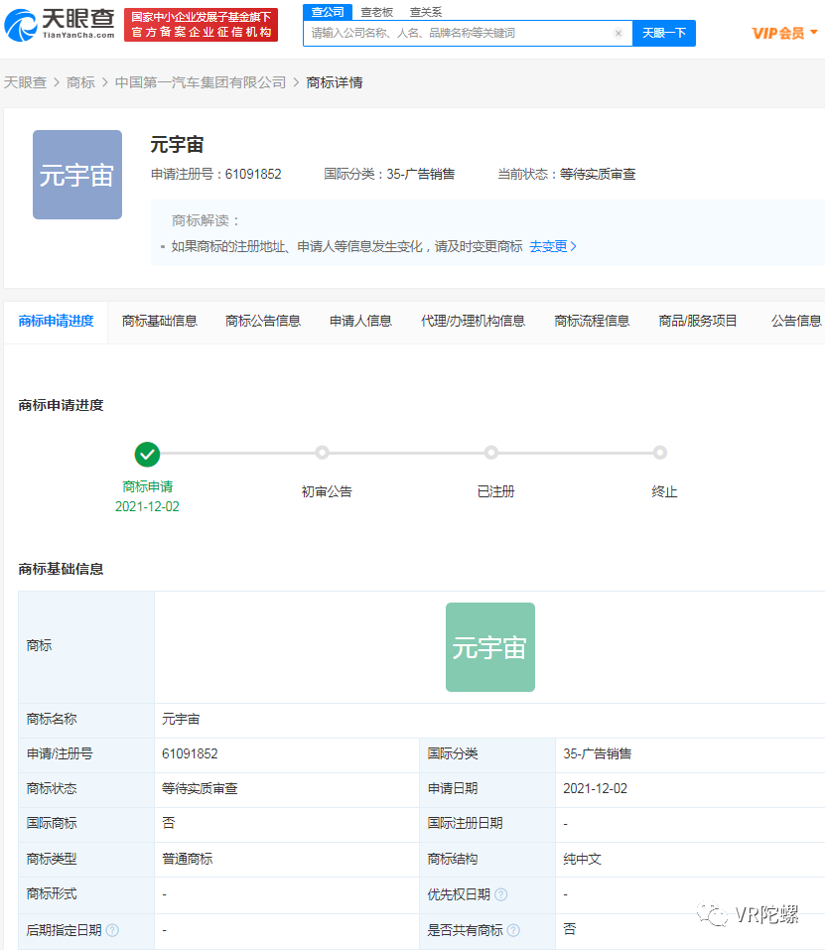Viewport: 825px width, 950px height.
Task: Click the 初审公告 progress step circle
Action: click(323, 453)
